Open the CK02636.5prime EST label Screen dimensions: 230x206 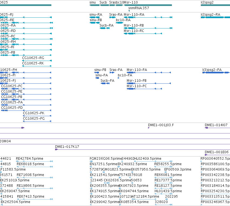point(117,180)
